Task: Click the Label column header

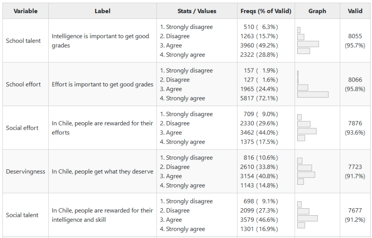Action: tap(102, 11)
